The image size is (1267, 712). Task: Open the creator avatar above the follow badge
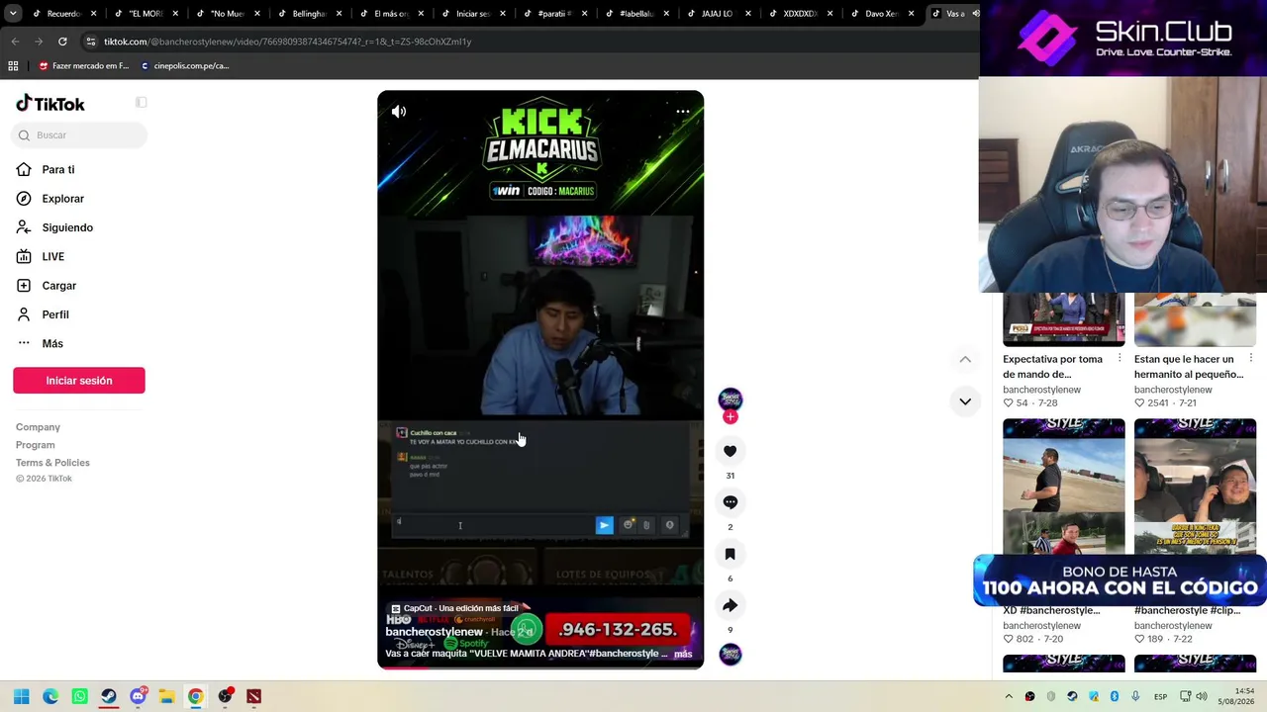coord(730,399)
